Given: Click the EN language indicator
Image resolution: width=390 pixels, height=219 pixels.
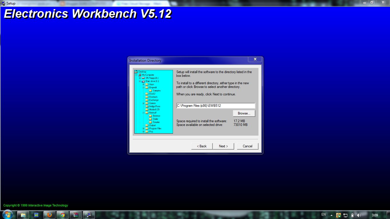Looking at the screenshot, I should coord(323,214).
